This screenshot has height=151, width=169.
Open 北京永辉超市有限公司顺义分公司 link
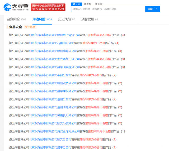(x=50, y=139)
